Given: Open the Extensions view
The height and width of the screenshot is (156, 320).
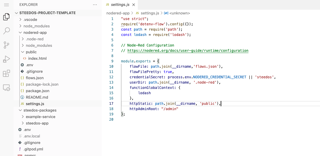Looking at the screenshot, I should [x=6, y=73].
